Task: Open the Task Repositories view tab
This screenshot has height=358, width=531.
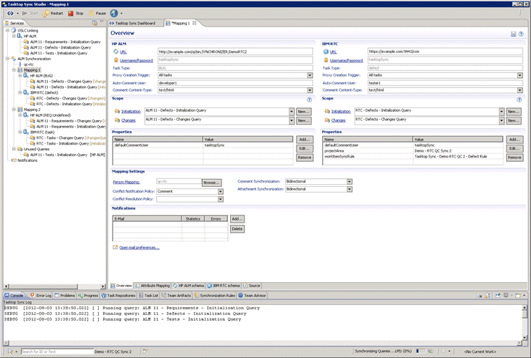Action: [118, 296]
